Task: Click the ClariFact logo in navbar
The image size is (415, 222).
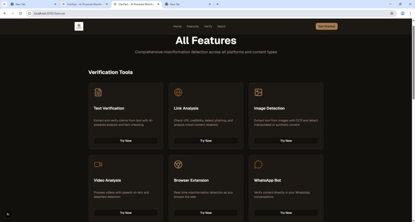Action: [x=79, y=26]
